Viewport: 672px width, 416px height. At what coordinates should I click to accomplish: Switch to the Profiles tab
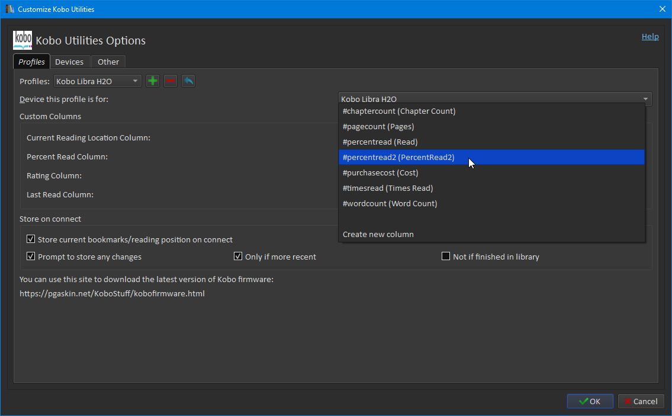tap(32, 62)
